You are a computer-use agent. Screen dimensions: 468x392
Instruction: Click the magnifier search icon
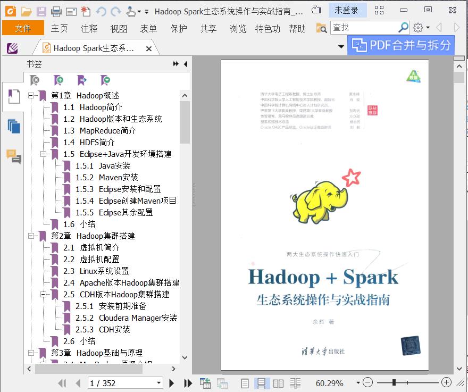404,28
